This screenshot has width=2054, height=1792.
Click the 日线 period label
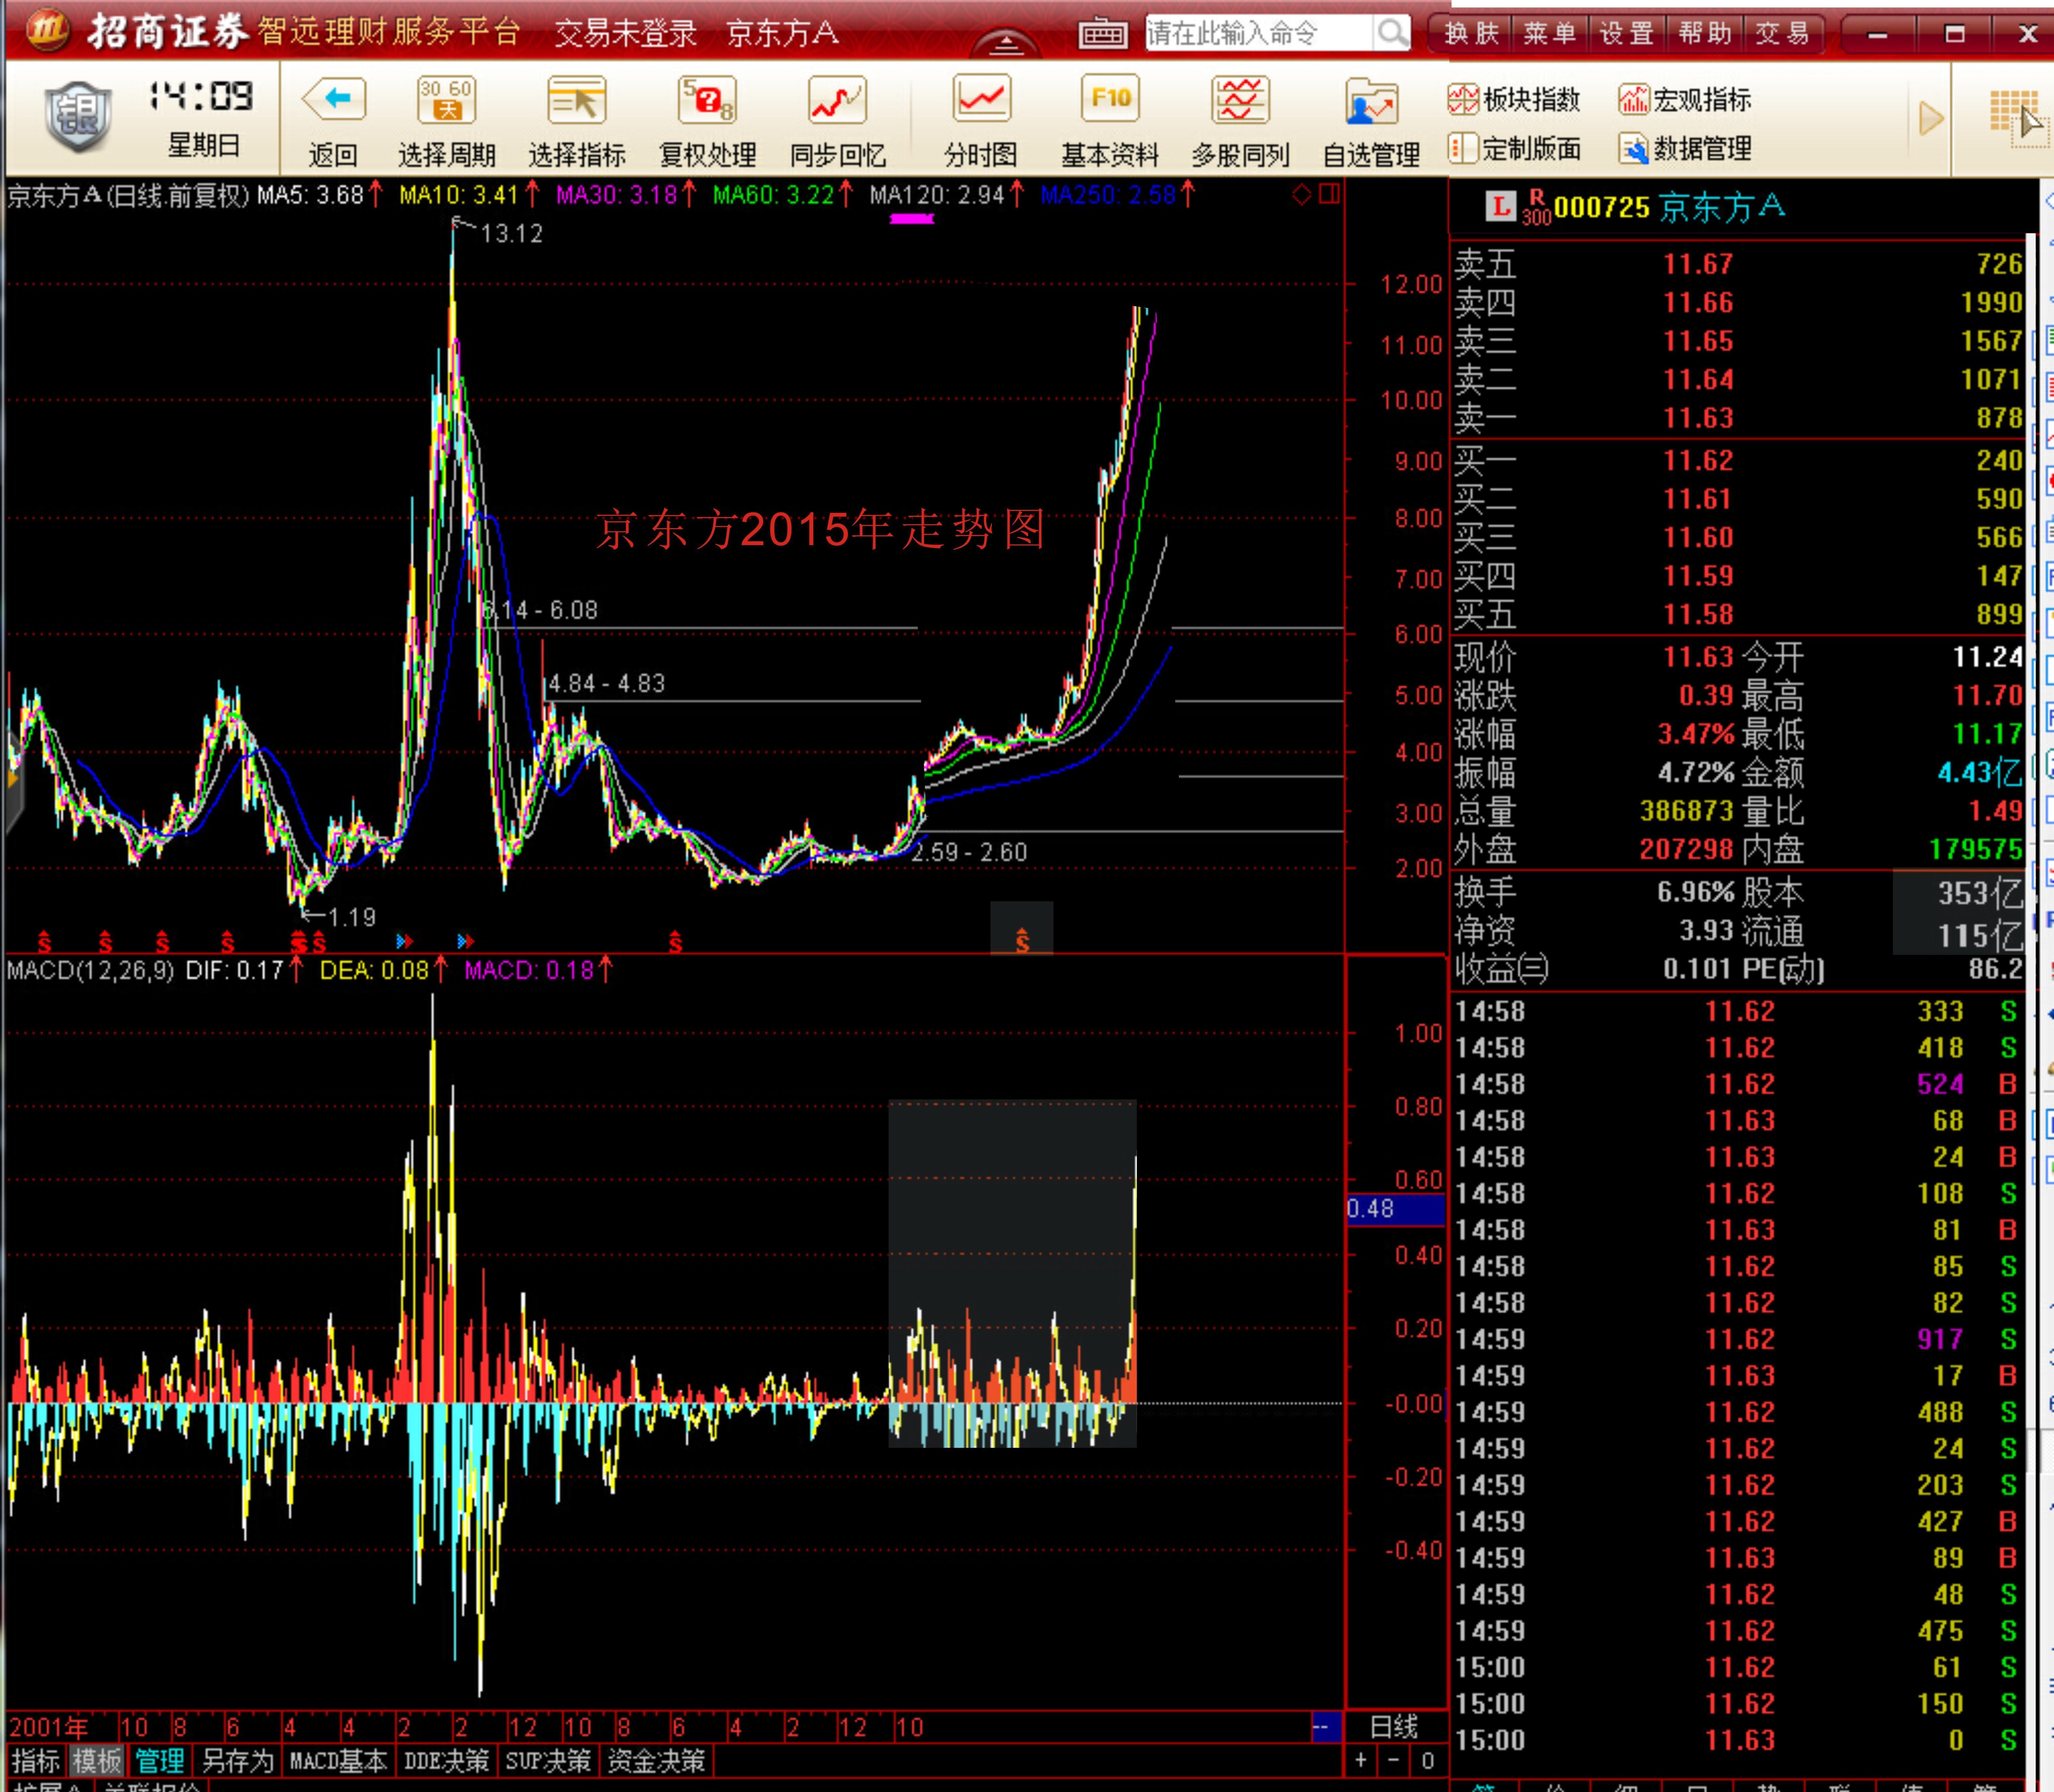[1394, 1727]
